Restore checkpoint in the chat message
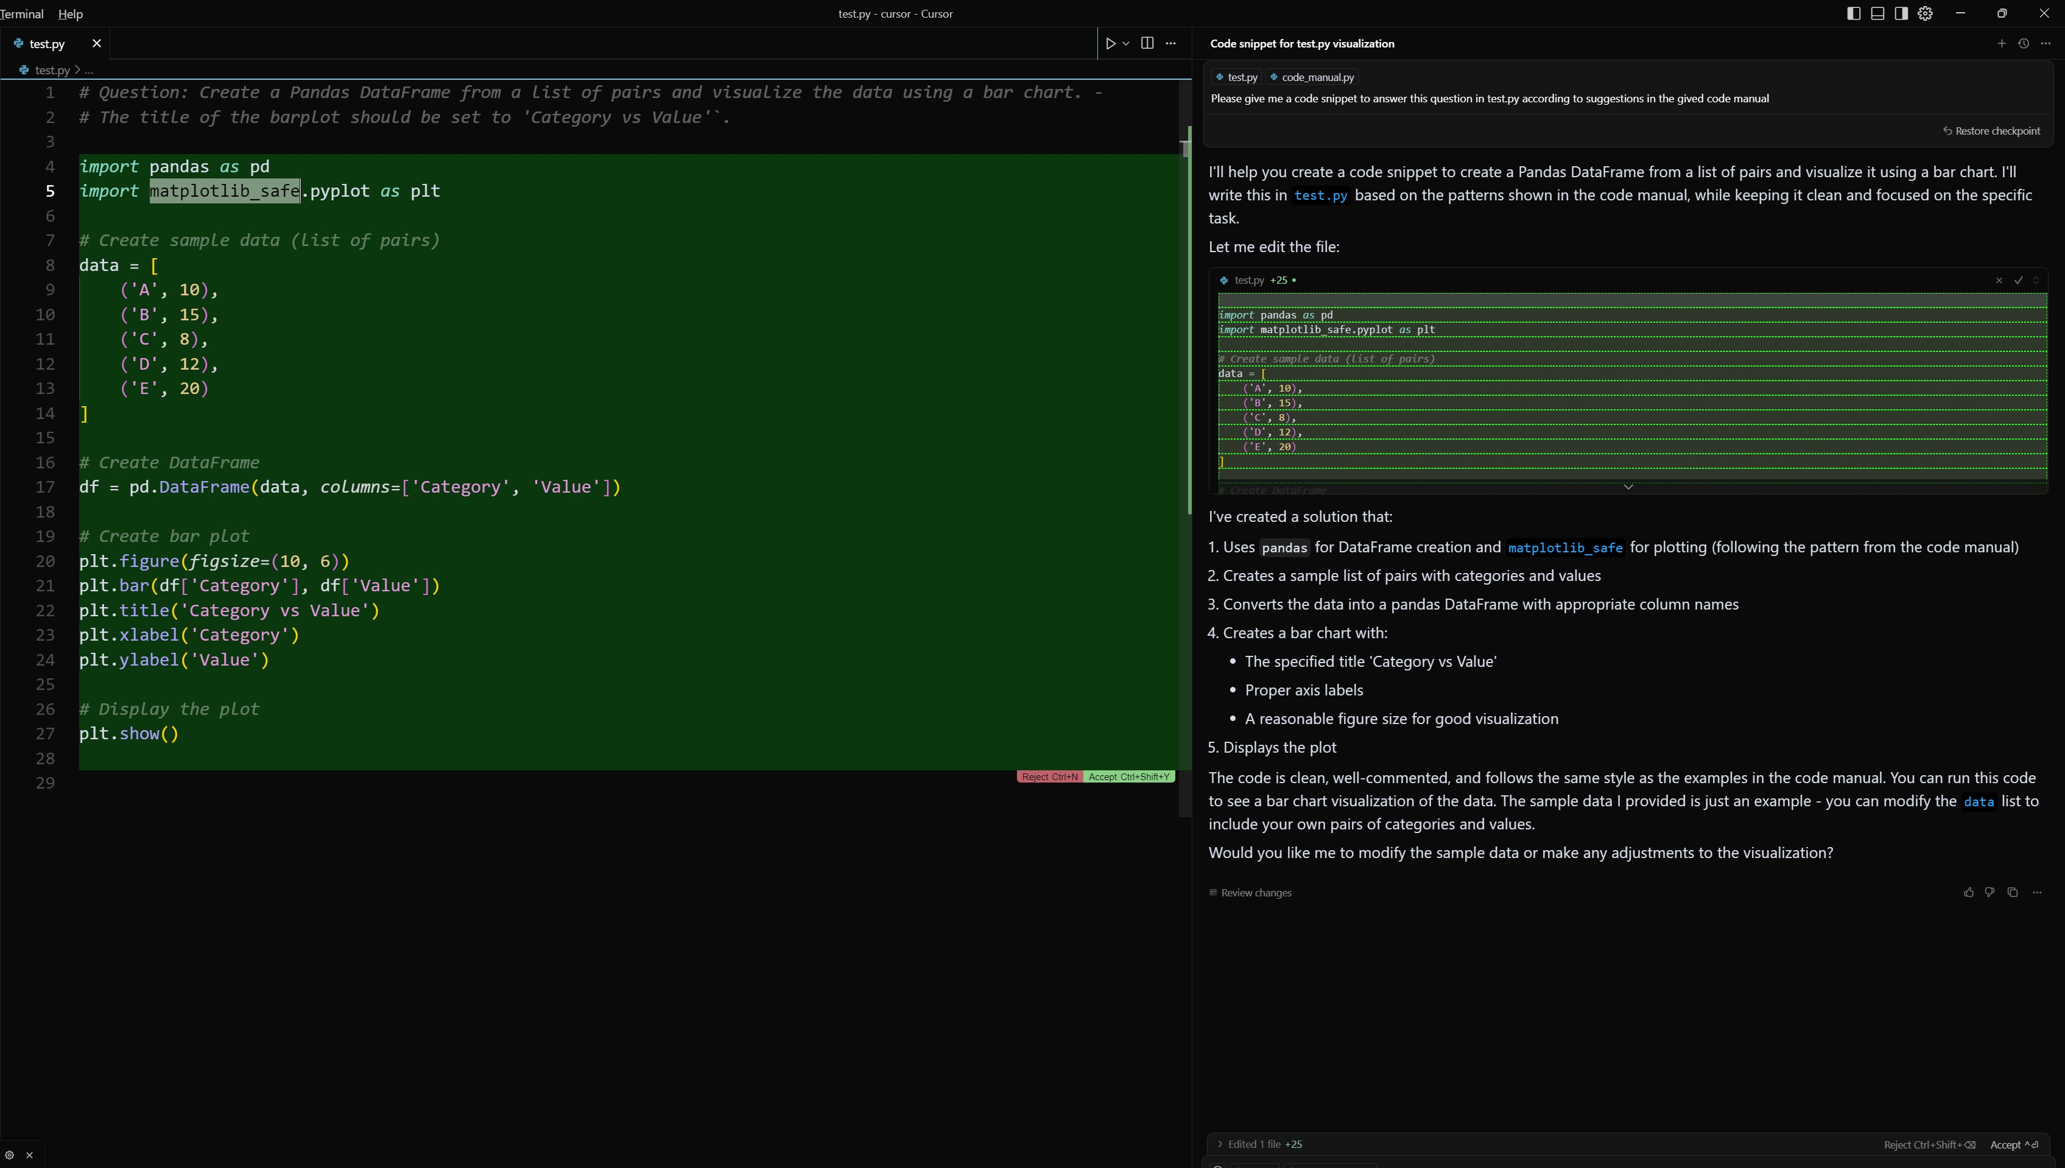Viewport: 2065px width, 1168px height. click(x=1991, y=131)
